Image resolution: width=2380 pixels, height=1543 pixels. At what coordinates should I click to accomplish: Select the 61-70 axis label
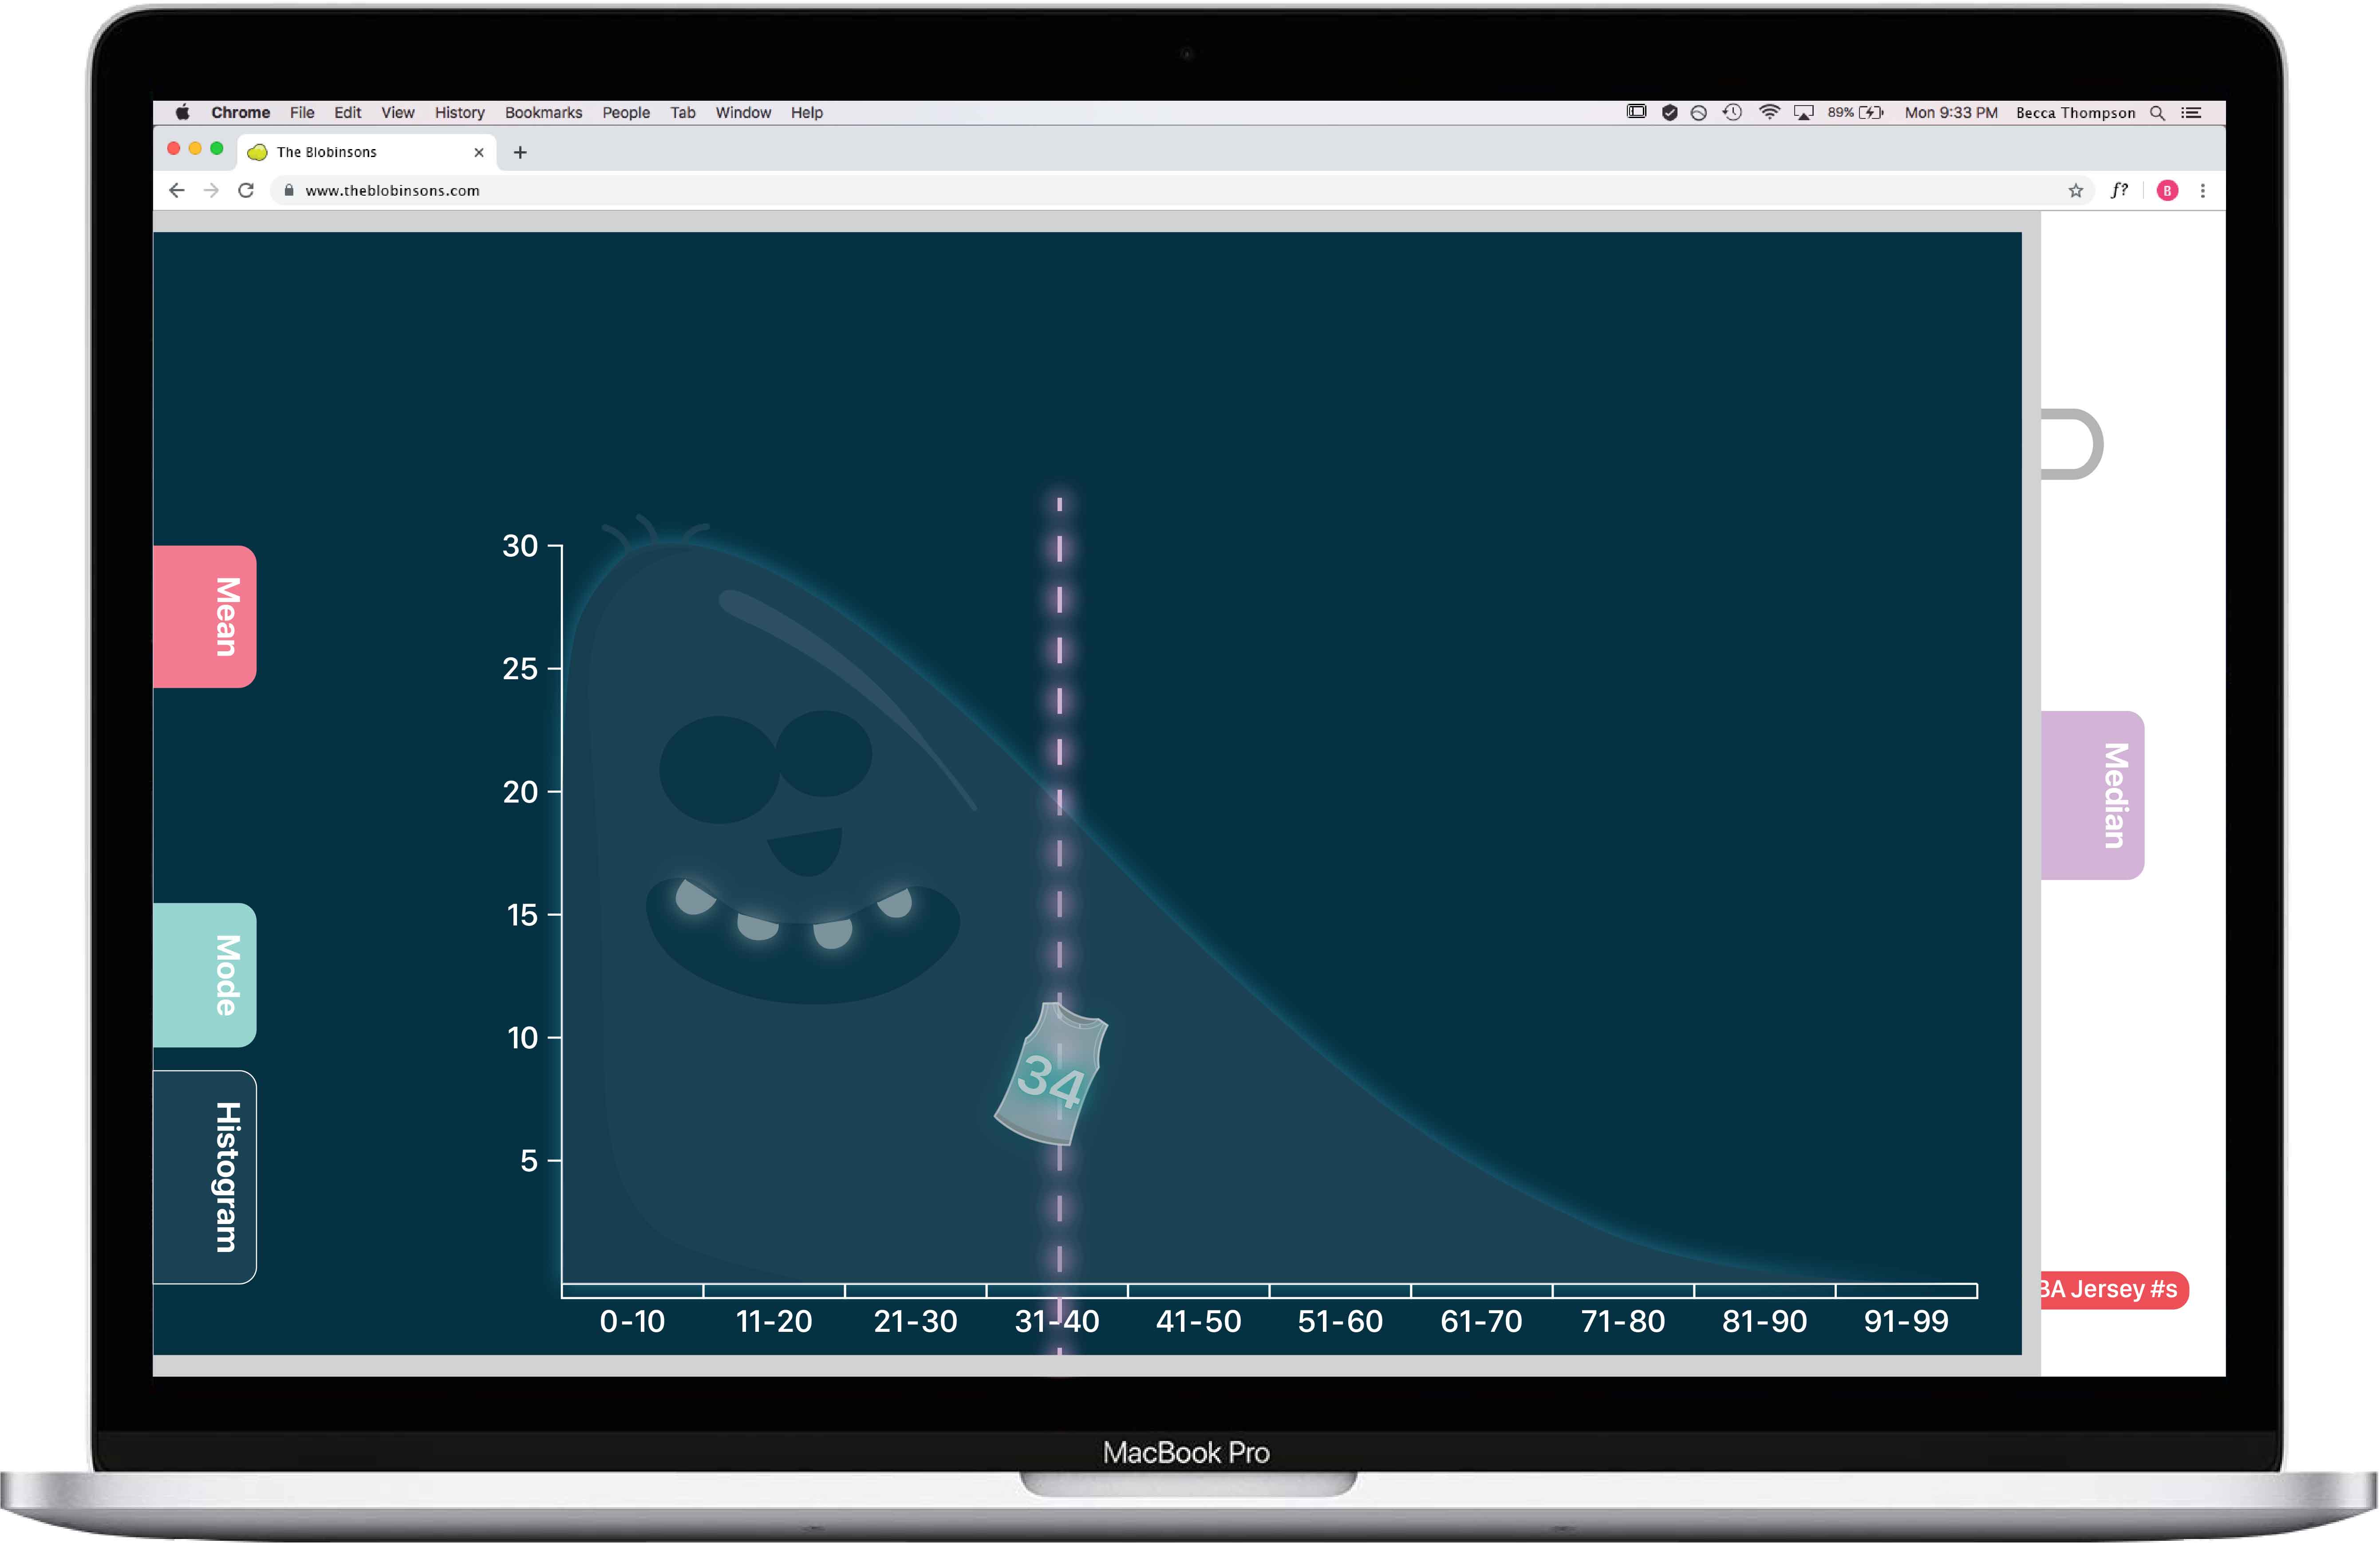pos(1481,1321)
